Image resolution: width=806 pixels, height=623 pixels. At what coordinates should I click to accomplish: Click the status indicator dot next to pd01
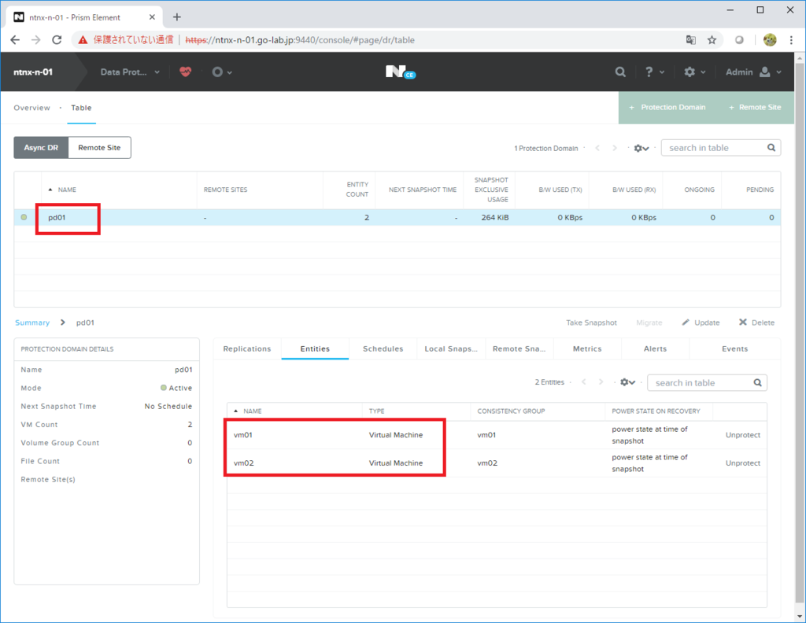coord(23,218)
